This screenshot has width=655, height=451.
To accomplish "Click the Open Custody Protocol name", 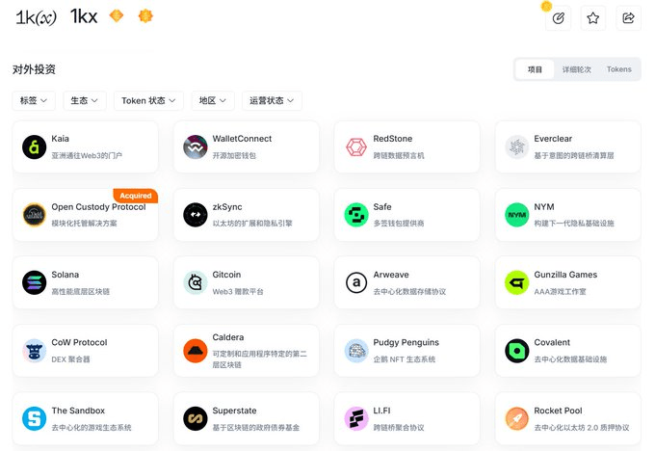I will click(98, 207).
